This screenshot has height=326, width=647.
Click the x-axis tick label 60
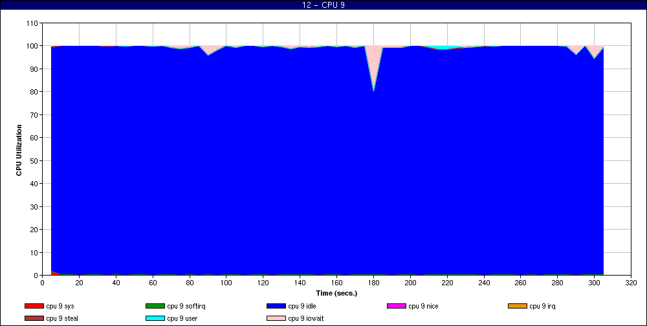[153, 283]
